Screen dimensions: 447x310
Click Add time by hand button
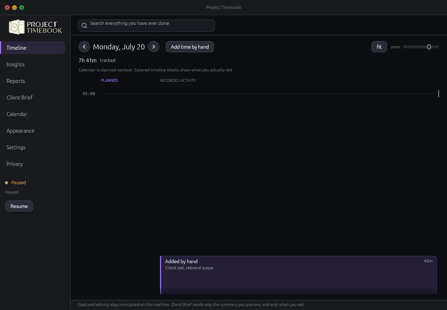(x=190, y=47)
